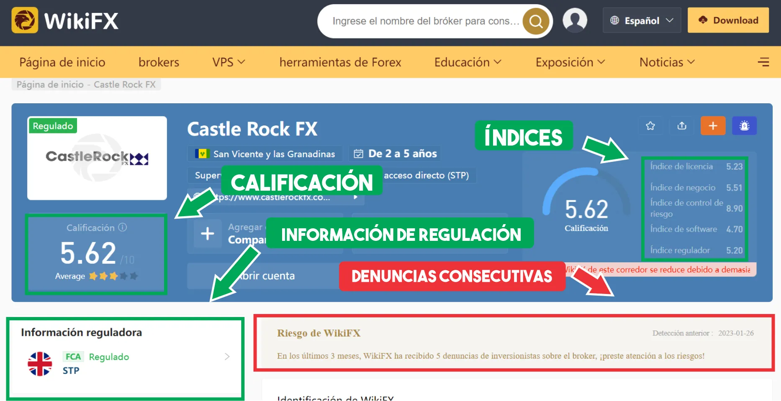Click the WikiFX logo icon
This screenshot has width=781, height=401.
point(25,20)
